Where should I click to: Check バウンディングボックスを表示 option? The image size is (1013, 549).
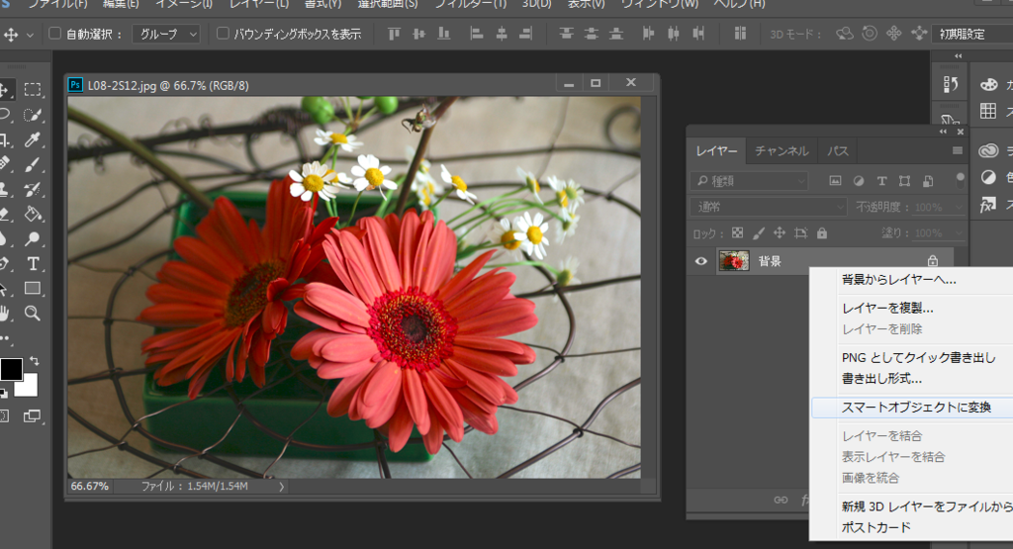(x=223, y=35)
